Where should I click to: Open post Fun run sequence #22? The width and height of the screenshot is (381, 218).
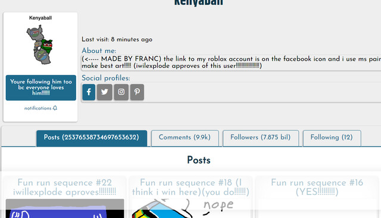[65, 187]
